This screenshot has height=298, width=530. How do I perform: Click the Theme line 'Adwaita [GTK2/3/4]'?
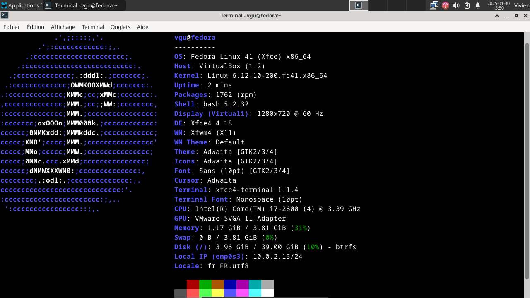tap(226, 151)
